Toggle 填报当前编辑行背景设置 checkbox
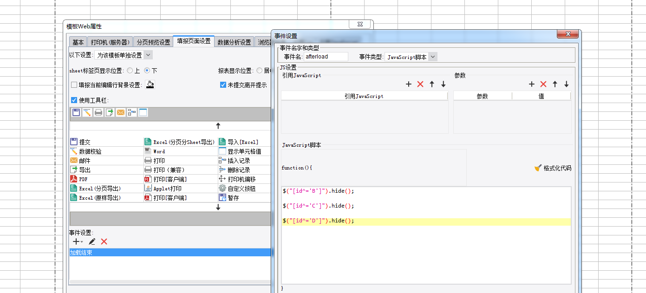Image resolution: width=646 pixels, height=293 pixels. (74, 85)
